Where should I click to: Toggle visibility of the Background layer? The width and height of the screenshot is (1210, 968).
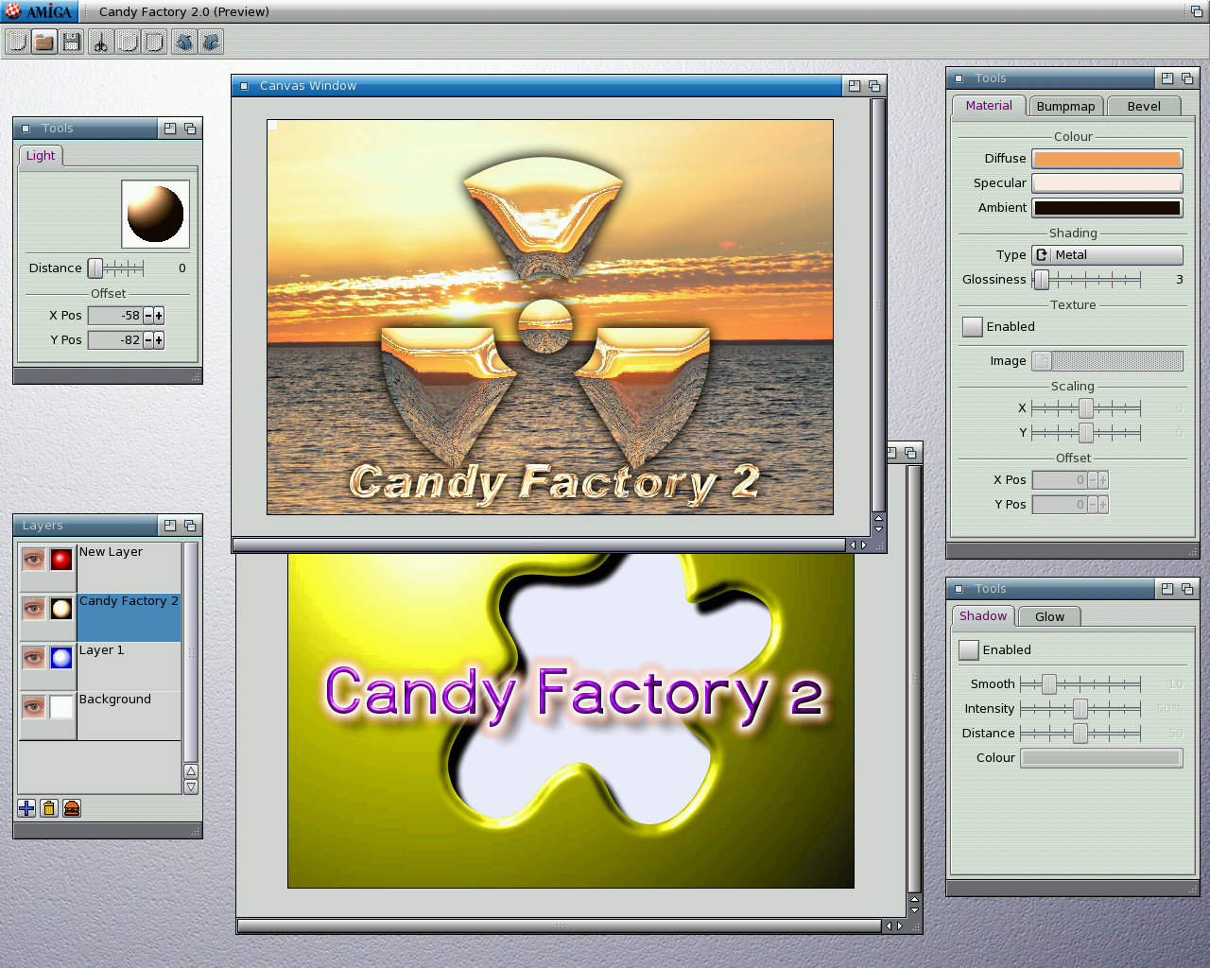(x=33, y=707)
